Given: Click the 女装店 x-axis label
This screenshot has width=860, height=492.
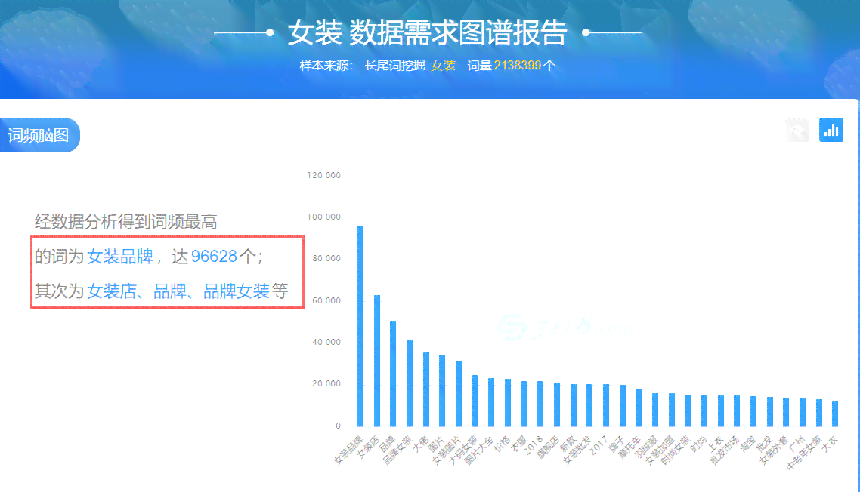Looking at the screenshot, I should click(369, 447).
